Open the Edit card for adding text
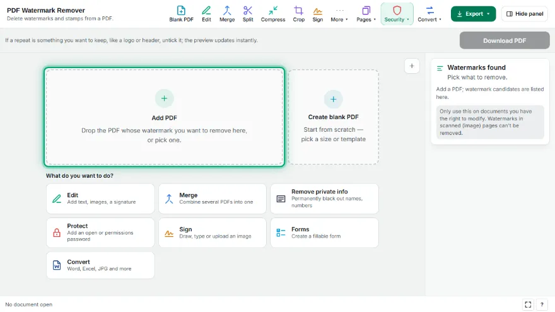Viewport: 555px width, 312px height. pyautogui.click(x=100, y=199)
